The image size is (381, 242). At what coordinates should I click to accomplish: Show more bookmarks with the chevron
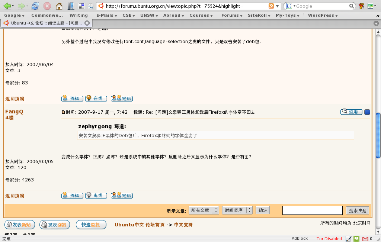coord(378,16)
